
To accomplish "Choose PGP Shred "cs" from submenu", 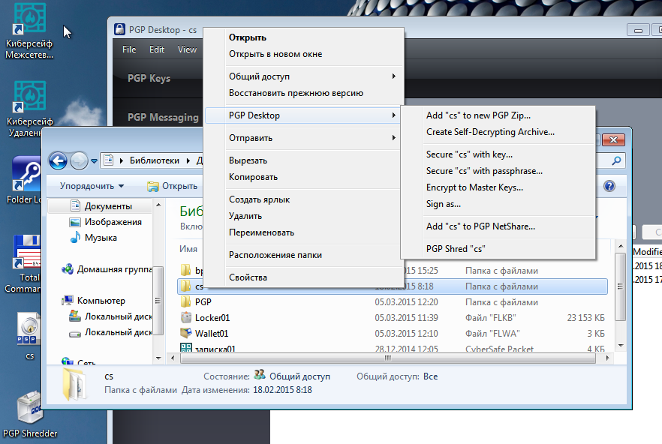I will 456,249.
